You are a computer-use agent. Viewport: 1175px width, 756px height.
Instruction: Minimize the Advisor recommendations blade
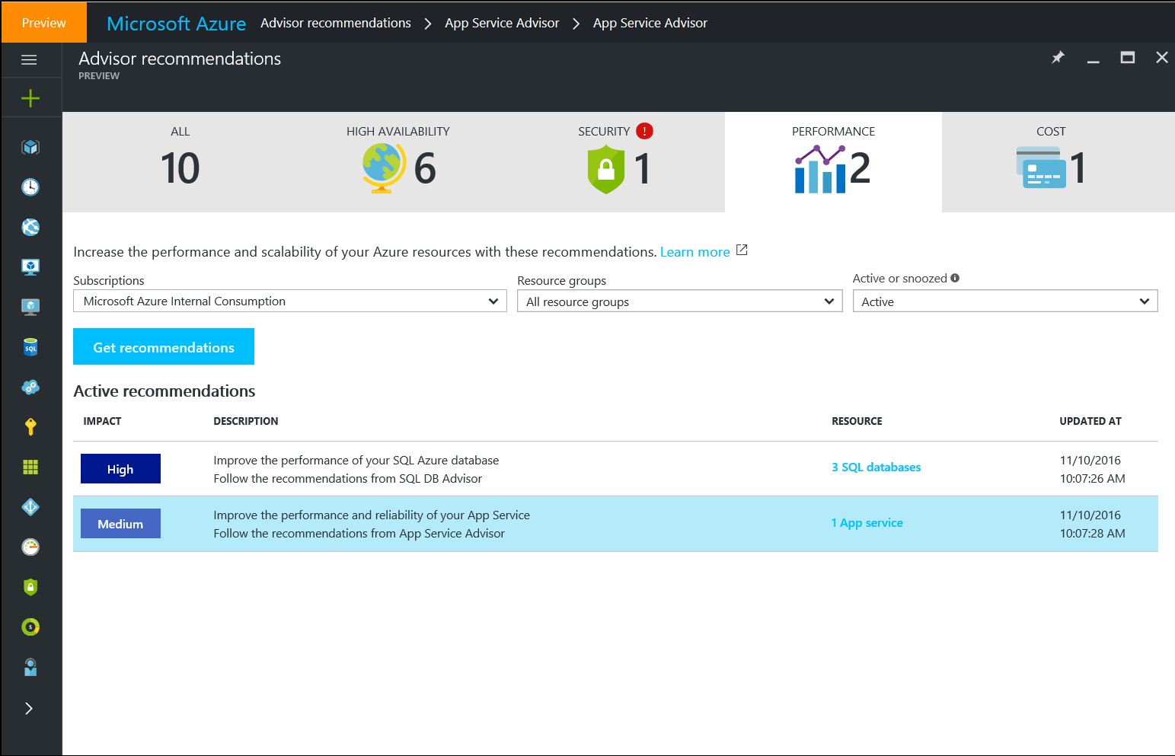[1094, 61]
